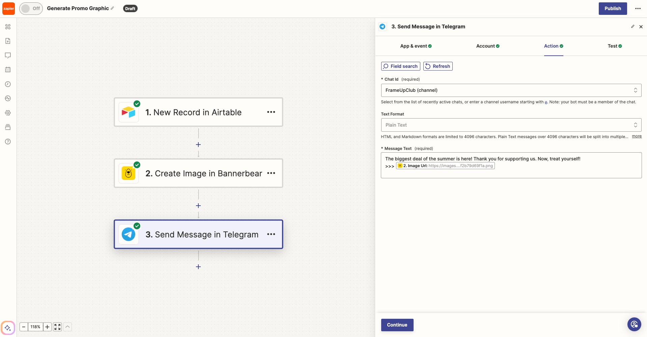
Task: Open the help question mark icon
Action: pos(8,141)
